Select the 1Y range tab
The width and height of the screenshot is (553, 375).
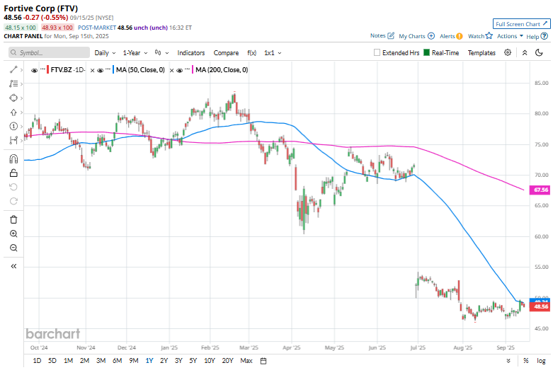coord(149,361)
